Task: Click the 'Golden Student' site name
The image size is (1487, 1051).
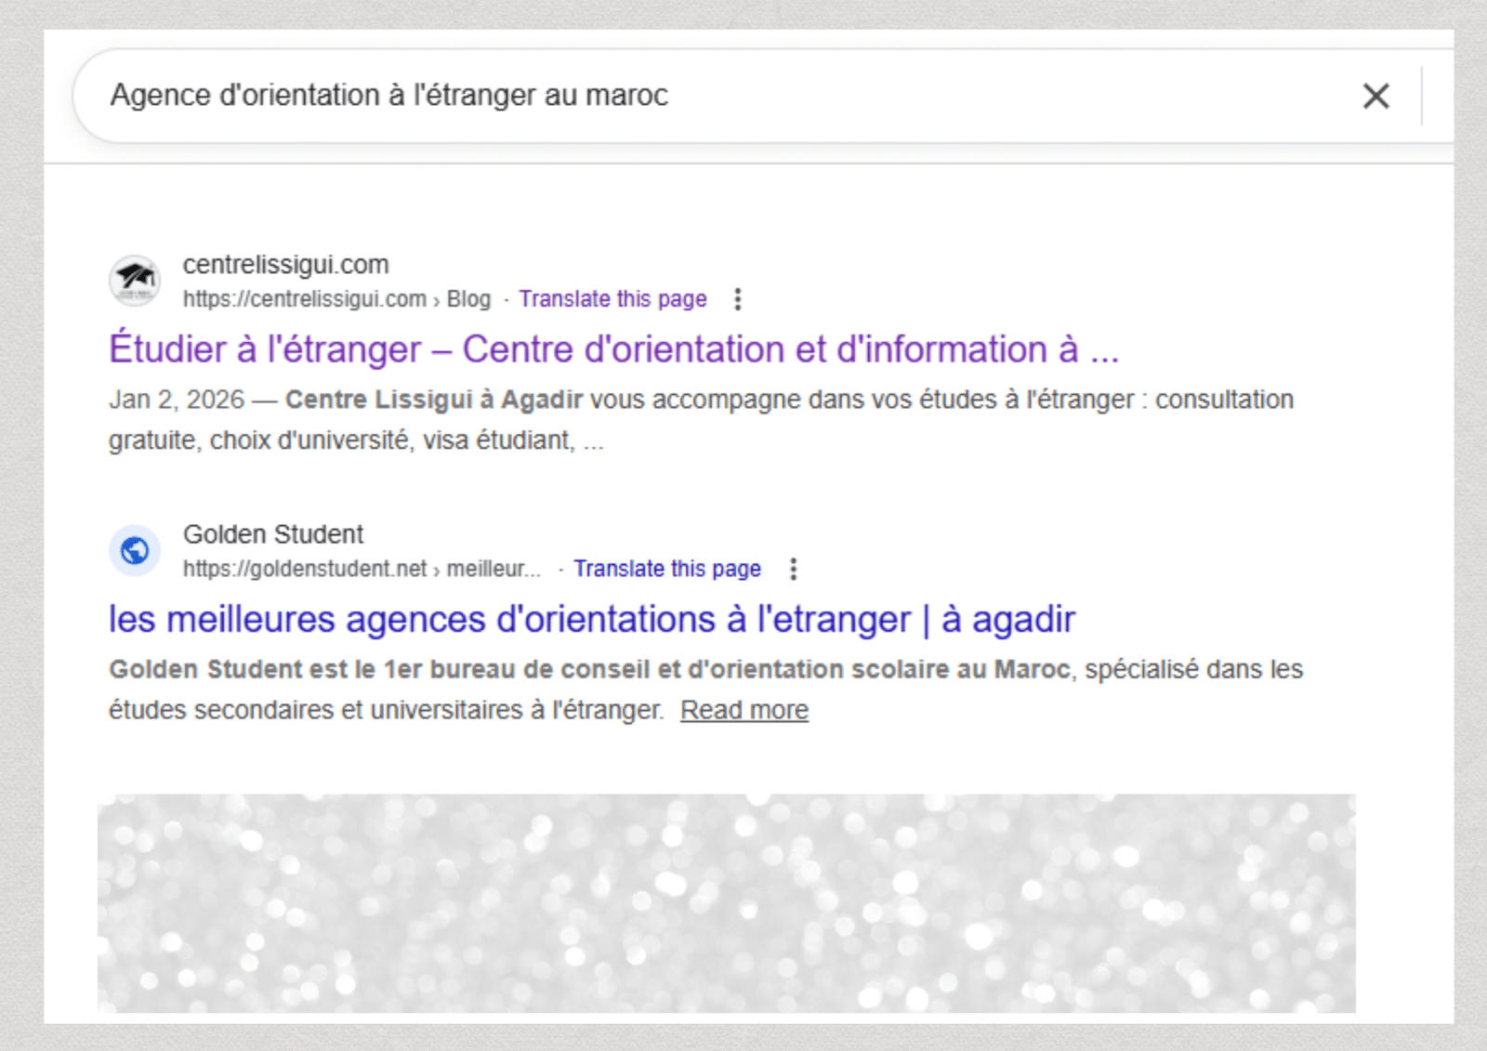Action: (273, 534)
